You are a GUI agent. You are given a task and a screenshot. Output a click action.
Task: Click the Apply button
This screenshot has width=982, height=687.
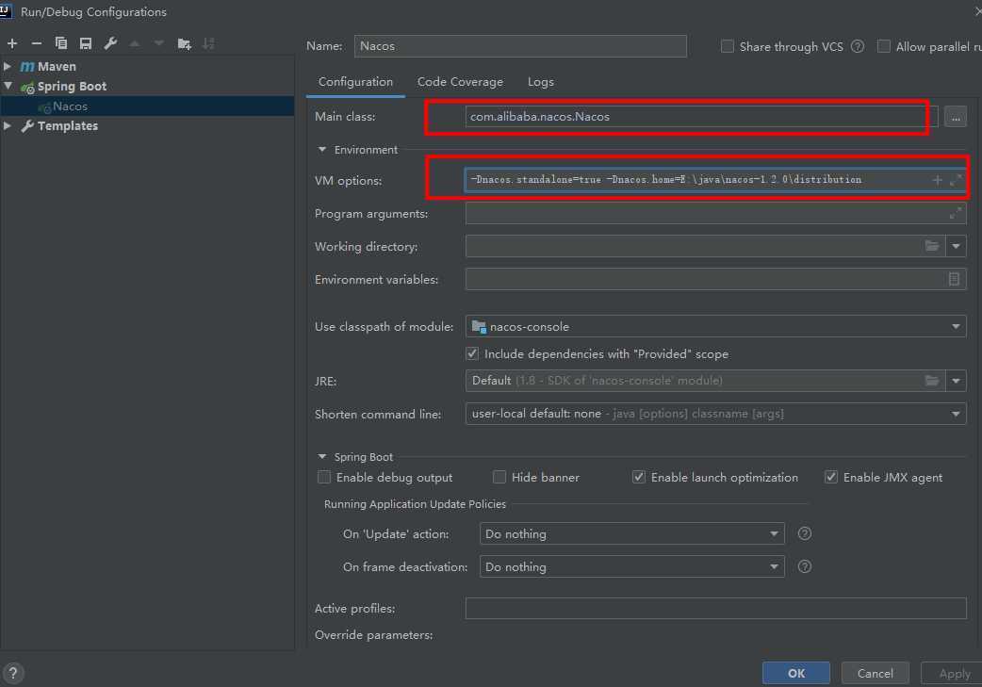point(953,673)
